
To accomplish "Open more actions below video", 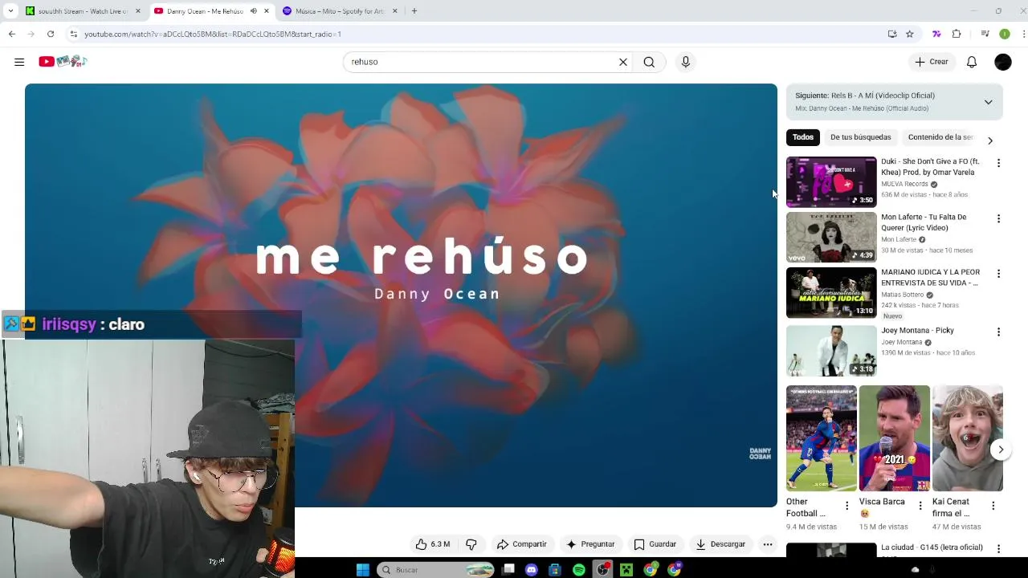I will 768,544.
